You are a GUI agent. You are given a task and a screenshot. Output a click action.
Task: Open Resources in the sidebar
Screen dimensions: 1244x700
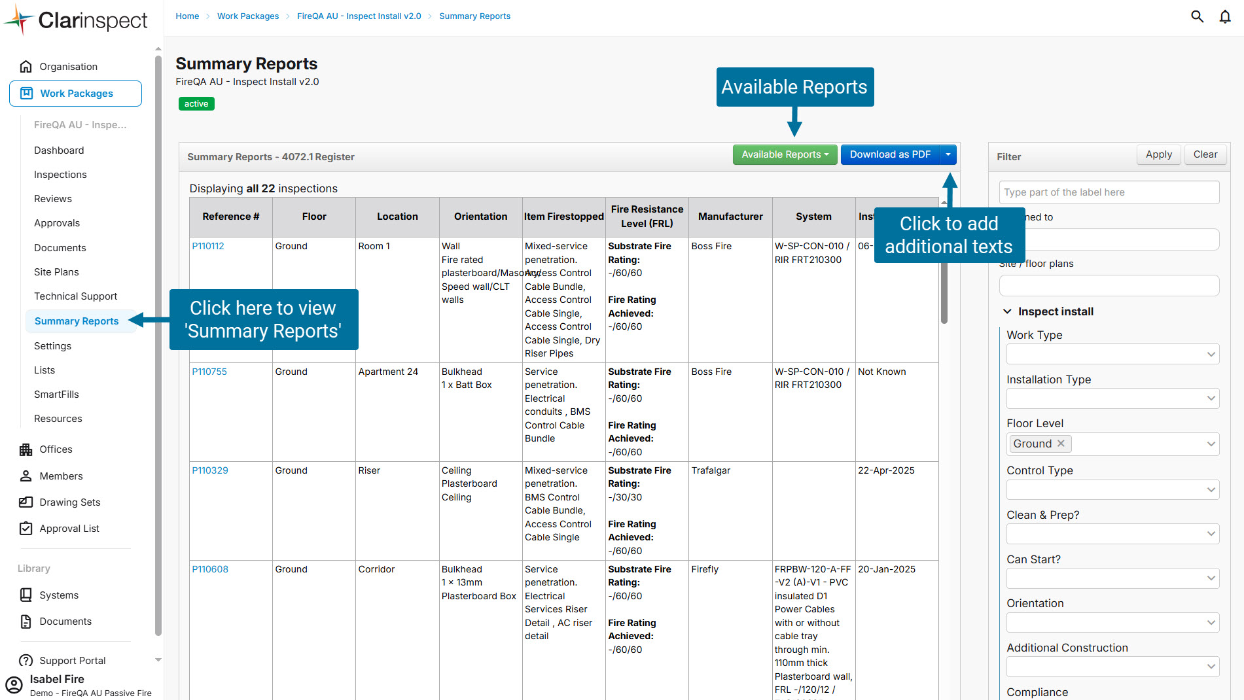coord(58,418)
